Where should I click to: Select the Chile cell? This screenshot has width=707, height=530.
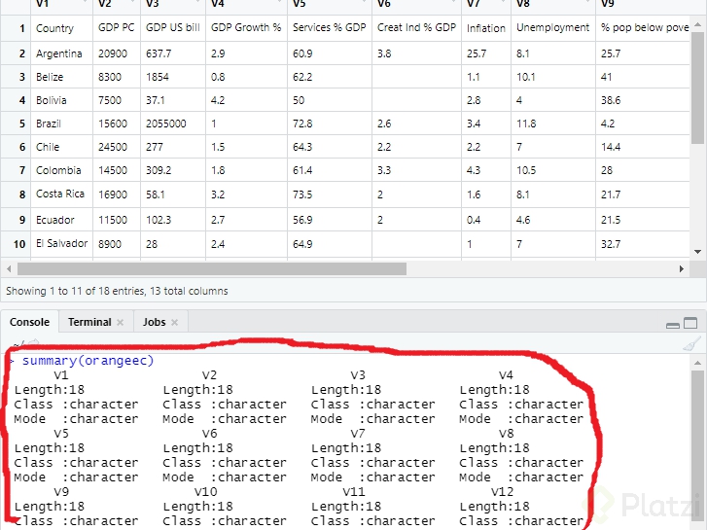(61, 147)
